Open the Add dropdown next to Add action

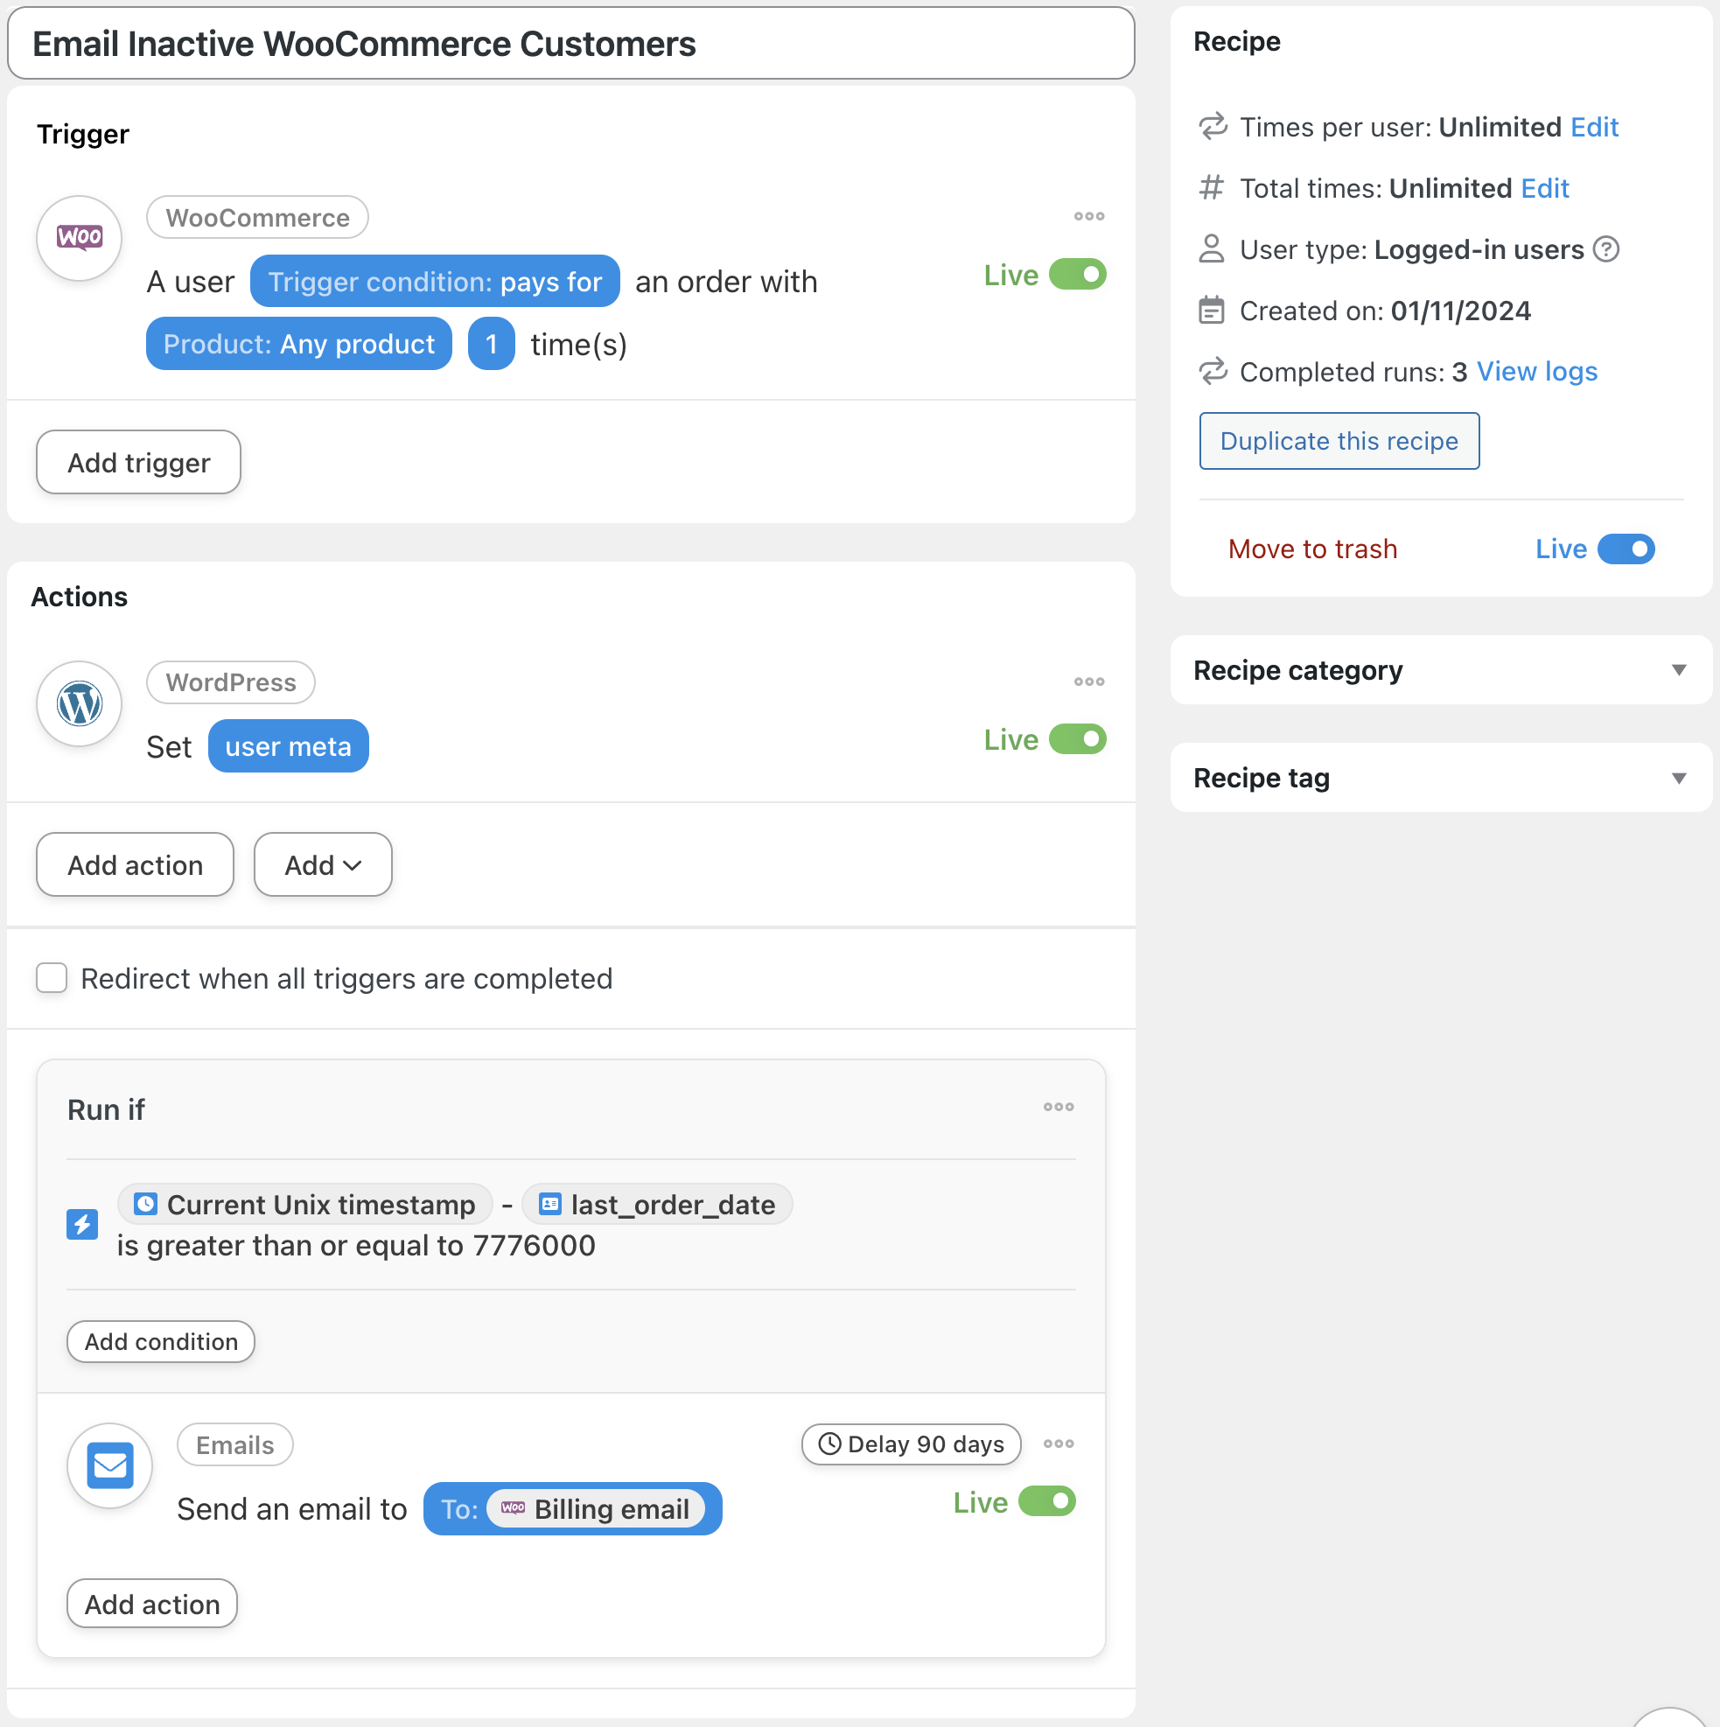click(x=323, y=864)
